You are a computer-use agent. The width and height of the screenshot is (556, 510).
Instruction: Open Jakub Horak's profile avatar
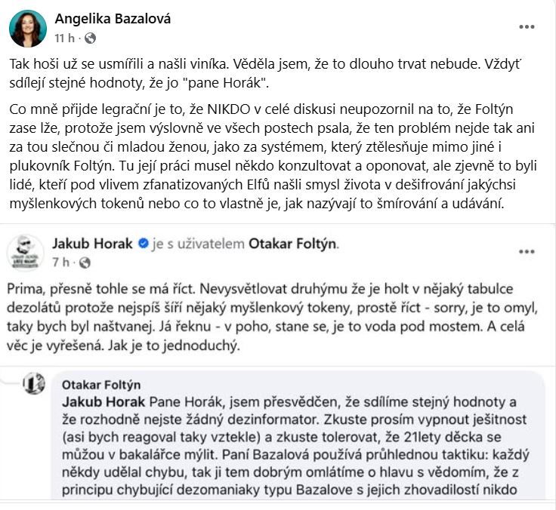point(26,253)
